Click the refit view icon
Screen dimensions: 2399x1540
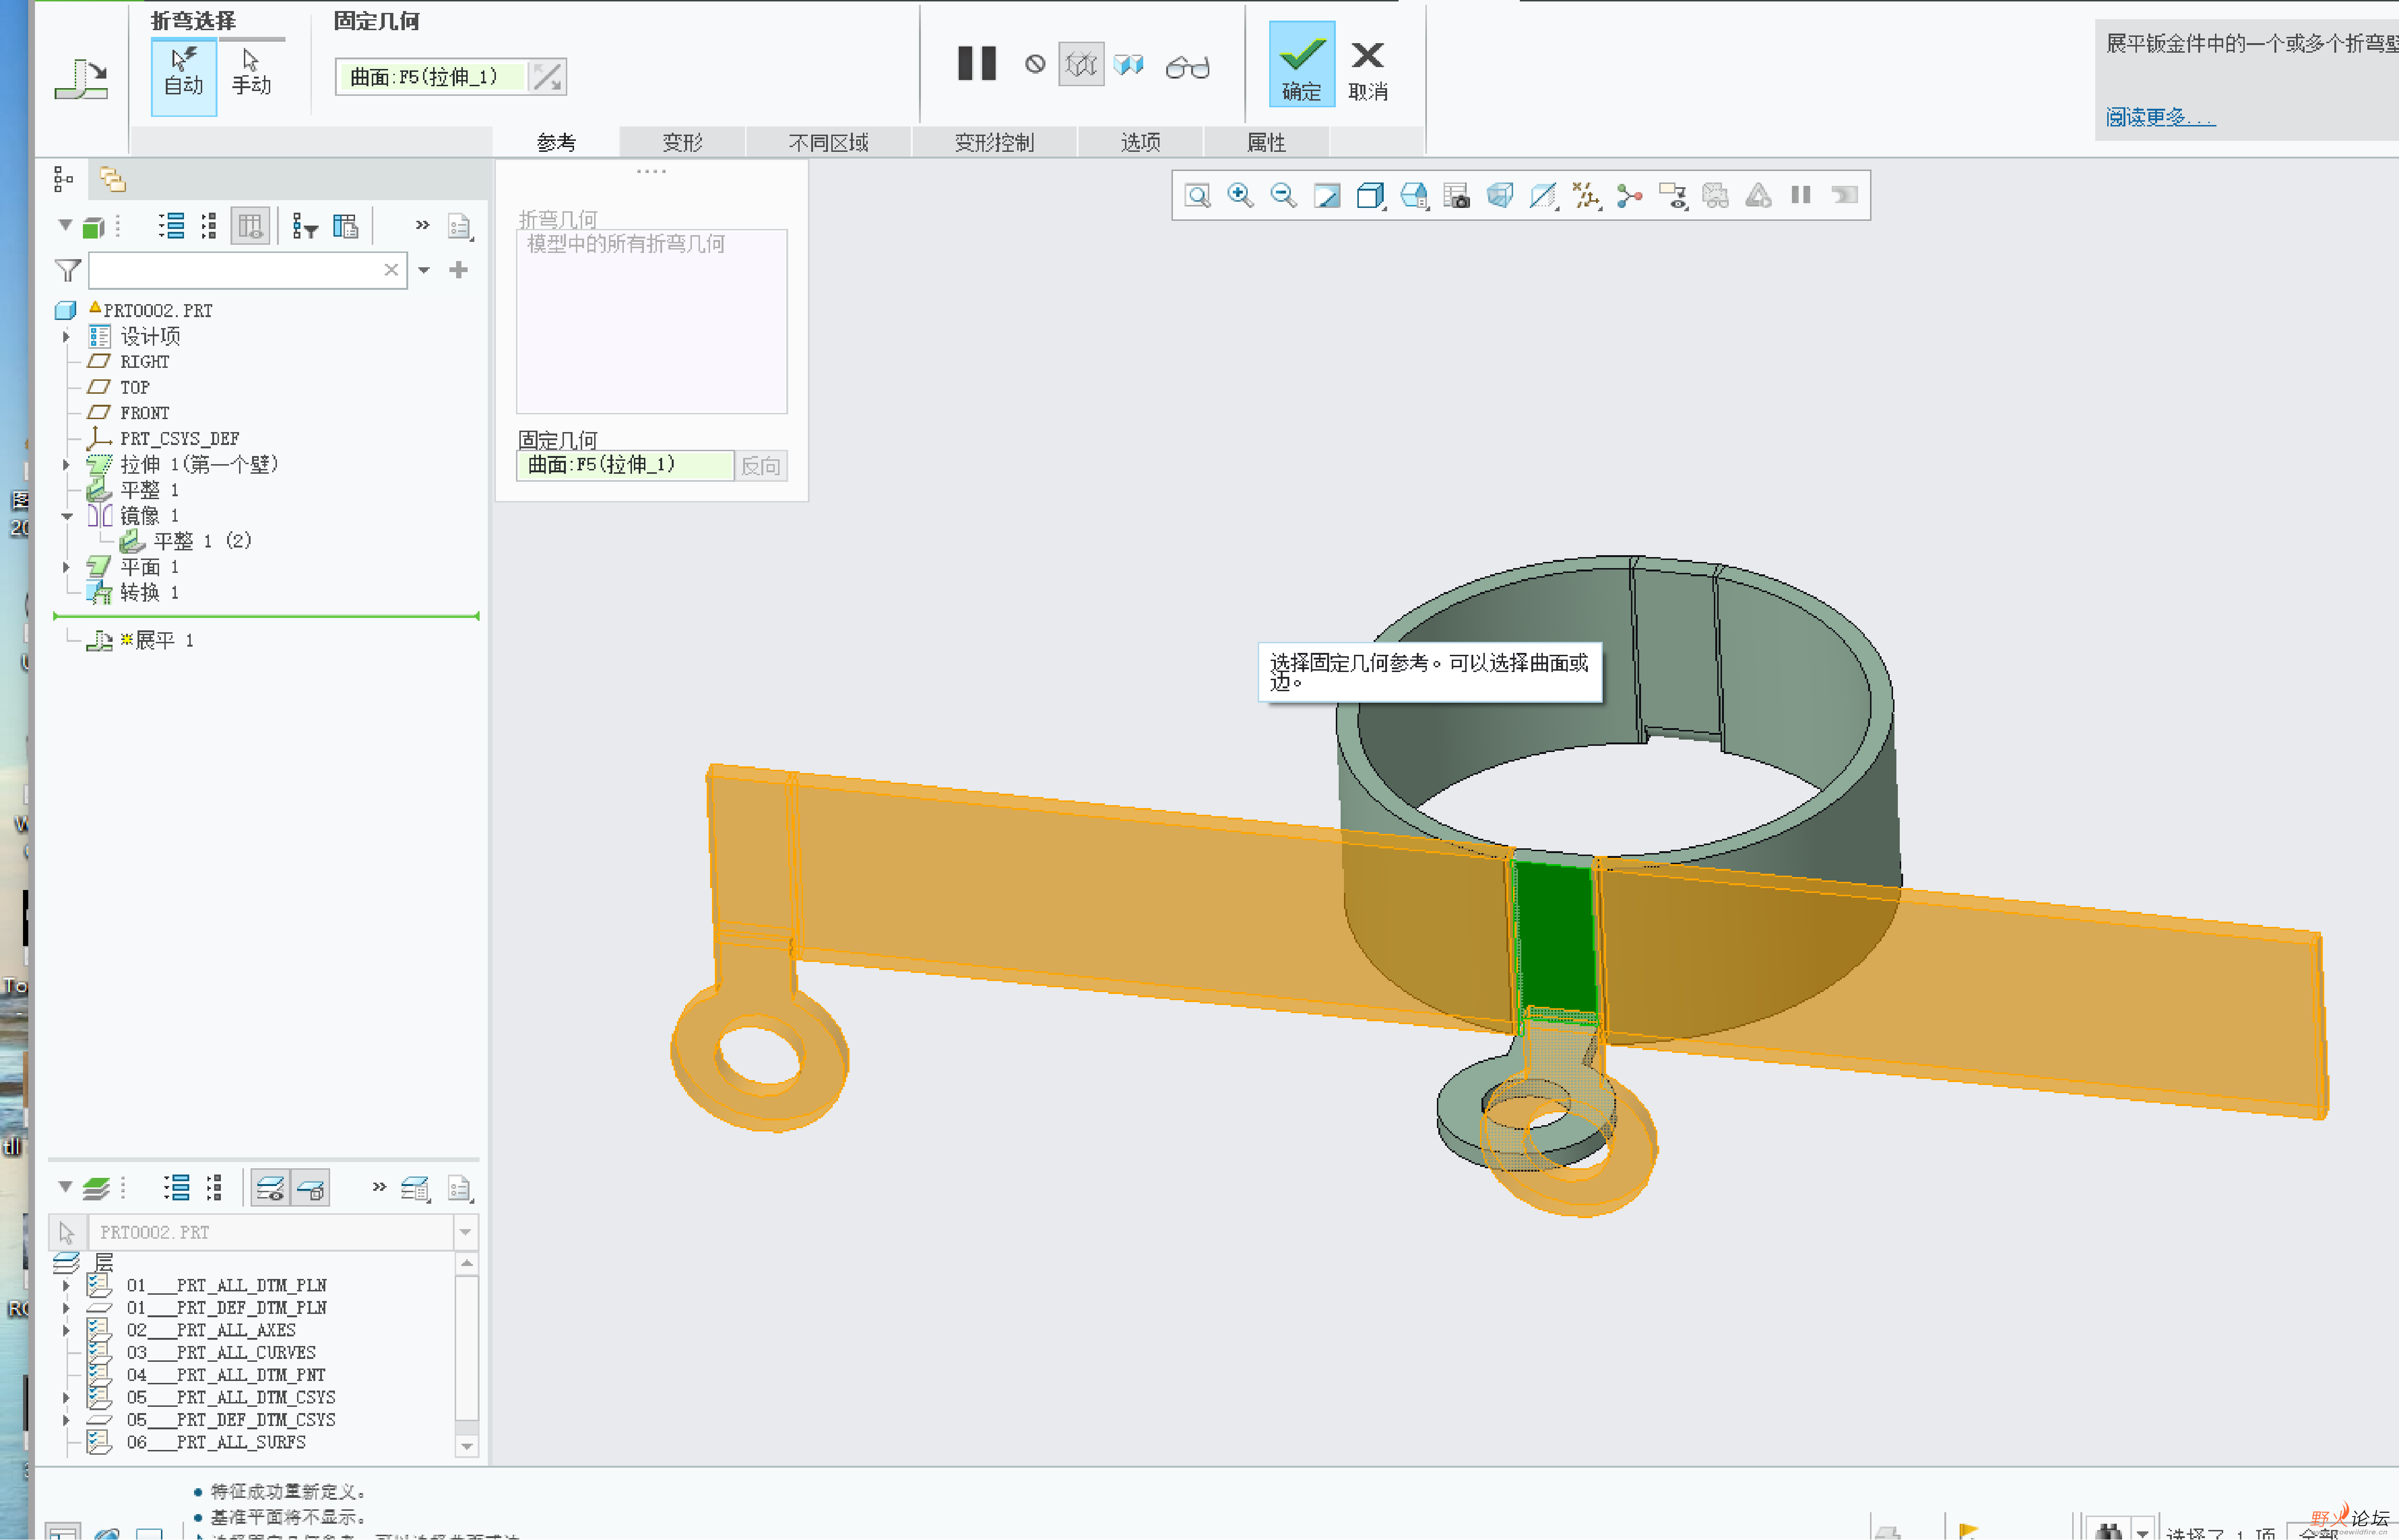click(x=1197, y=195)
